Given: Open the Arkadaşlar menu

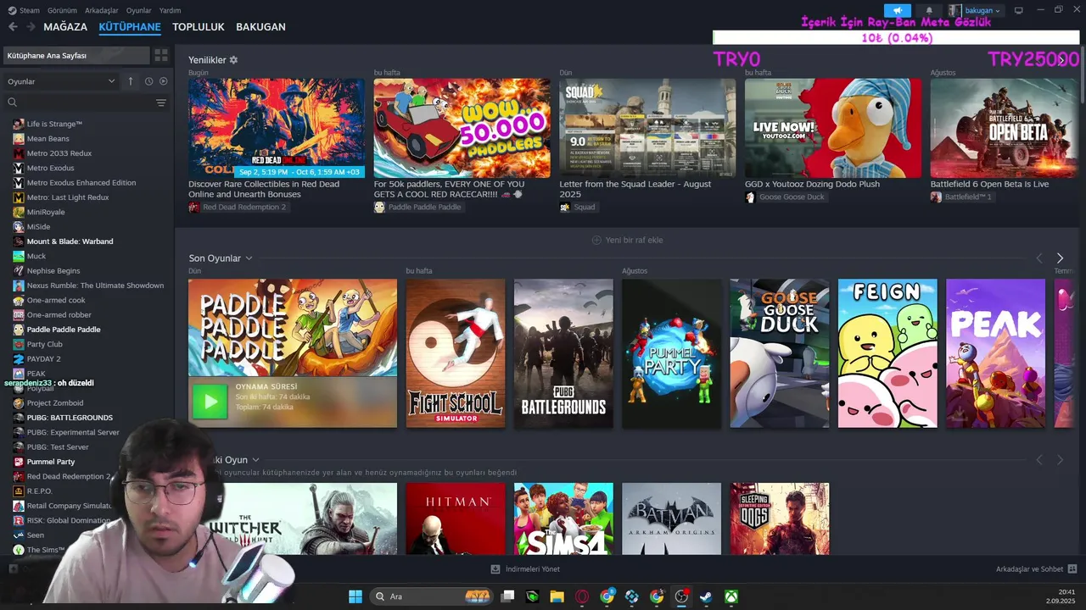Looking at the screenshot, I should (103, 10).
